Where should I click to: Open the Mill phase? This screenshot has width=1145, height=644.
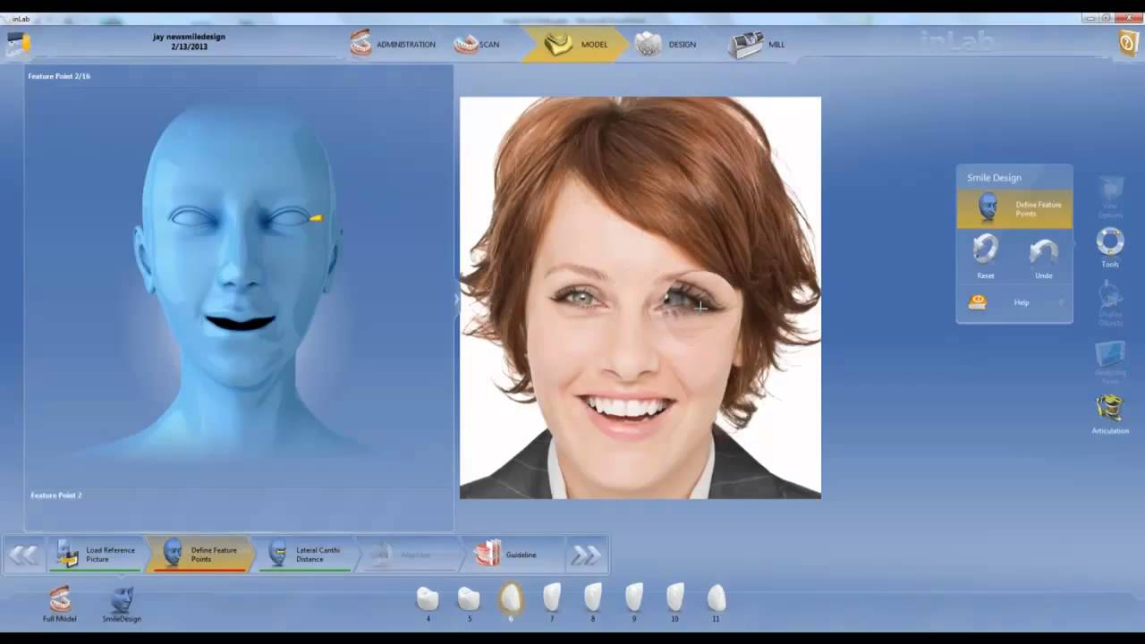tap(757, 44)
